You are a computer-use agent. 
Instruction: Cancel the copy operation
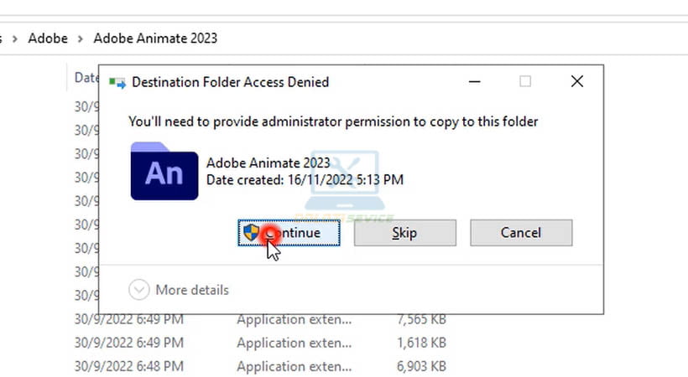pyautogui.click(x=520, y=233)
